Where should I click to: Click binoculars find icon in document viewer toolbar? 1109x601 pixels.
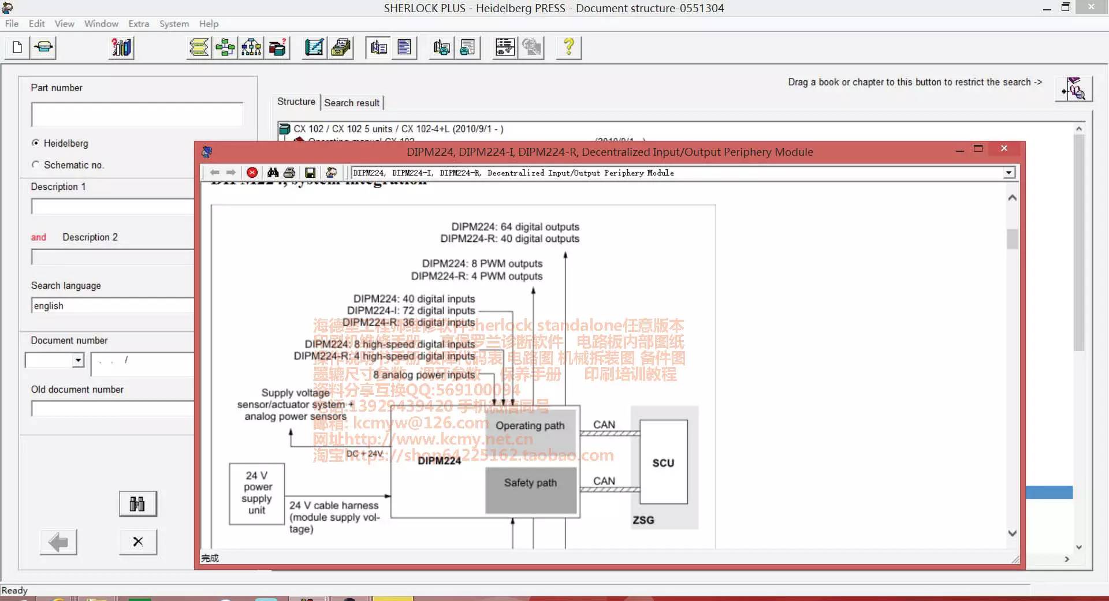click(x=273, y=173)
